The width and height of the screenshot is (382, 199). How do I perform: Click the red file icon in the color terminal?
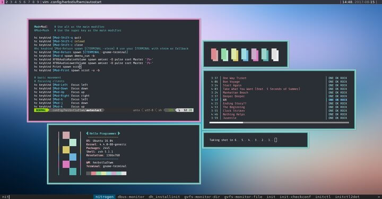(214, 55)
